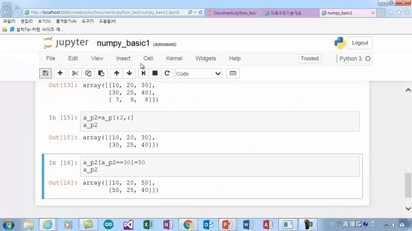
Task: Close the numpy_basic1 browser tab
Action: pyautogui.click(x=373, y=13)
